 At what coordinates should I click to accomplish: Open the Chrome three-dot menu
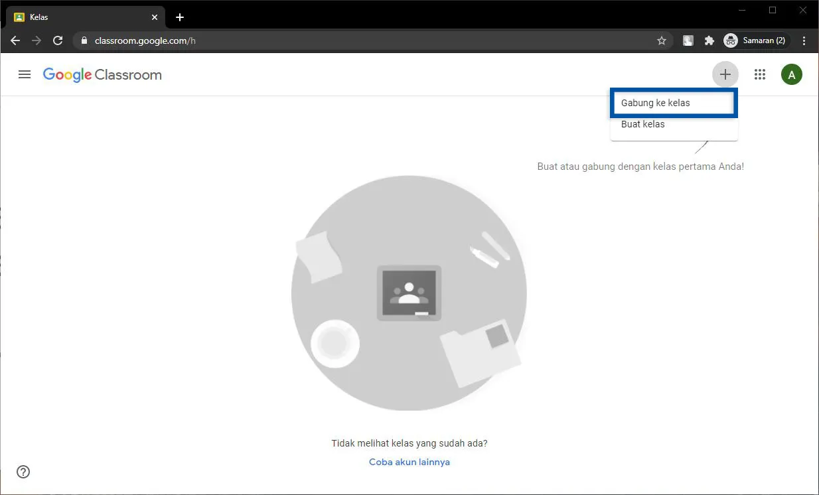coord(804,40)
